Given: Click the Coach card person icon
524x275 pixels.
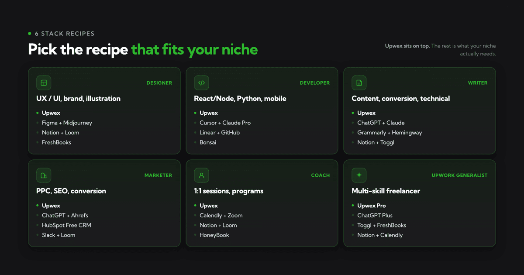Looking at the screenshot, I should point(201,175).
